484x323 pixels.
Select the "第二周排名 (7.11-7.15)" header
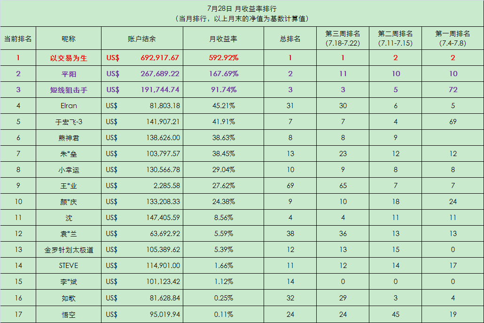[395, 38]
